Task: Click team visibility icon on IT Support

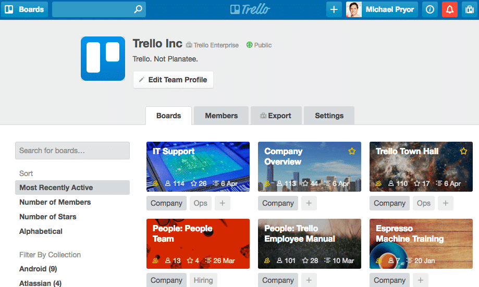Action: pos(155,183)
